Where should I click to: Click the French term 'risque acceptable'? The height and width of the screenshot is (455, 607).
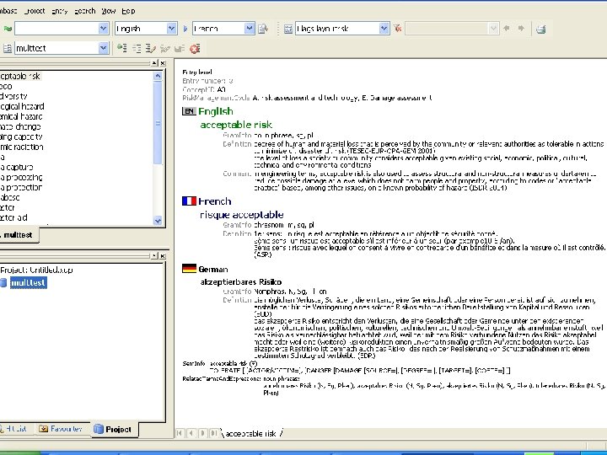pos(242,215)
